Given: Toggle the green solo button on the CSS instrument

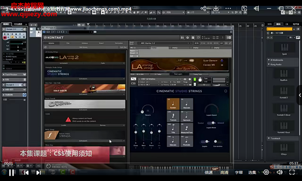Looking at the screenshot, I should pos(195,79).
